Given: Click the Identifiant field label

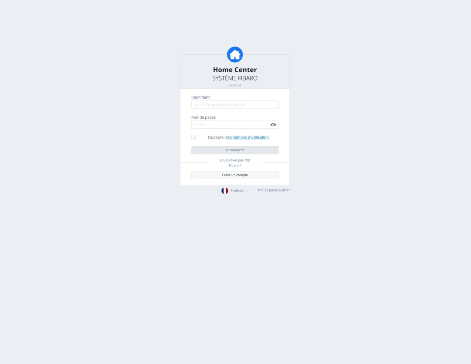Looking at the screenshot, I should (201, 97).
